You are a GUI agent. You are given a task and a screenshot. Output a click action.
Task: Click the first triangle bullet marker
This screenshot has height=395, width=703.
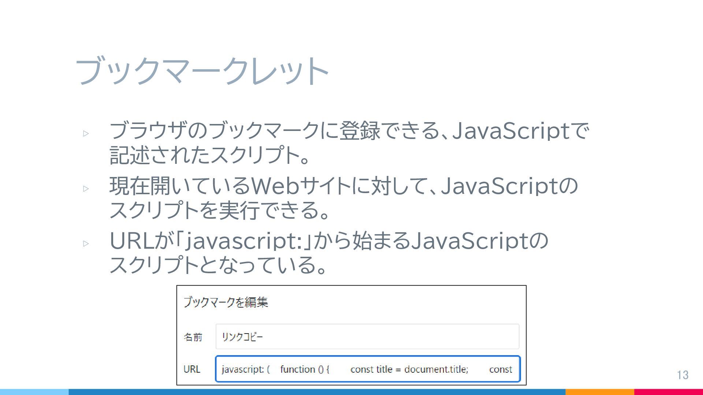click(x=86, y=133)
